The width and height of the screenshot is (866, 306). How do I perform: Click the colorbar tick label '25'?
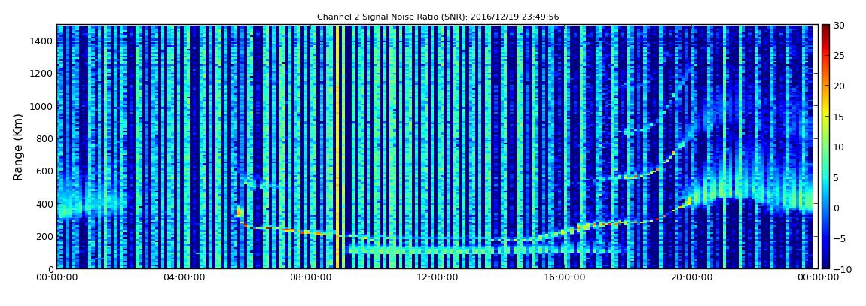(840, 56)
